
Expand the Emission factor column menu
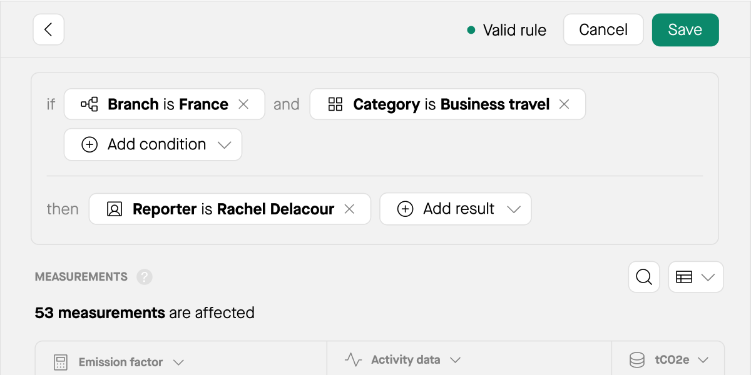click(178, 362)
